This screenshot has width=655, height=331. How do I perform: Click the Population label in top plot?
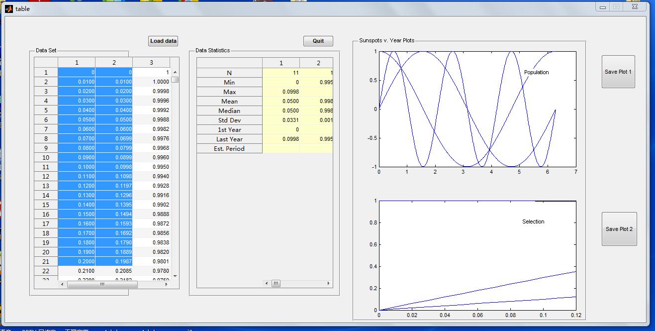(536, 72)
